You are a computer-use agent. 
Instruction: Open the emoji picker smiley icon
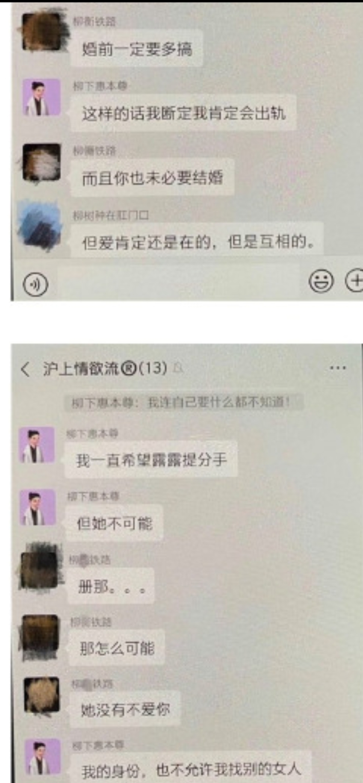(x=321, y=281)
